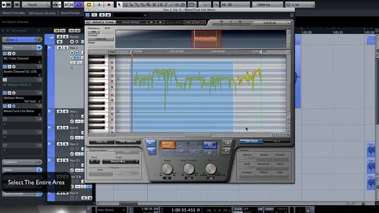
Task: Click the Clear Selection button in WavesTune
Action: click(x=128, y=142)
